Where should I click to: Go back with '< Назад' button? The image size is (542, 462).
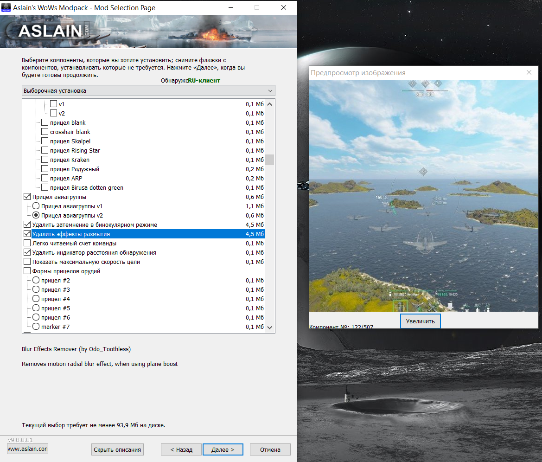tap(181, 449)
